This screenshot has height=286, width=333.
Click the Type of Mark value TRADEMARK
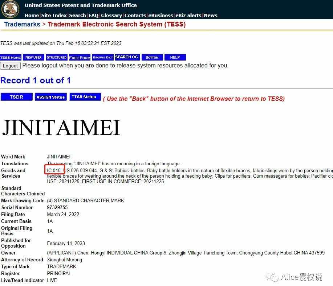tap(61, 266)
